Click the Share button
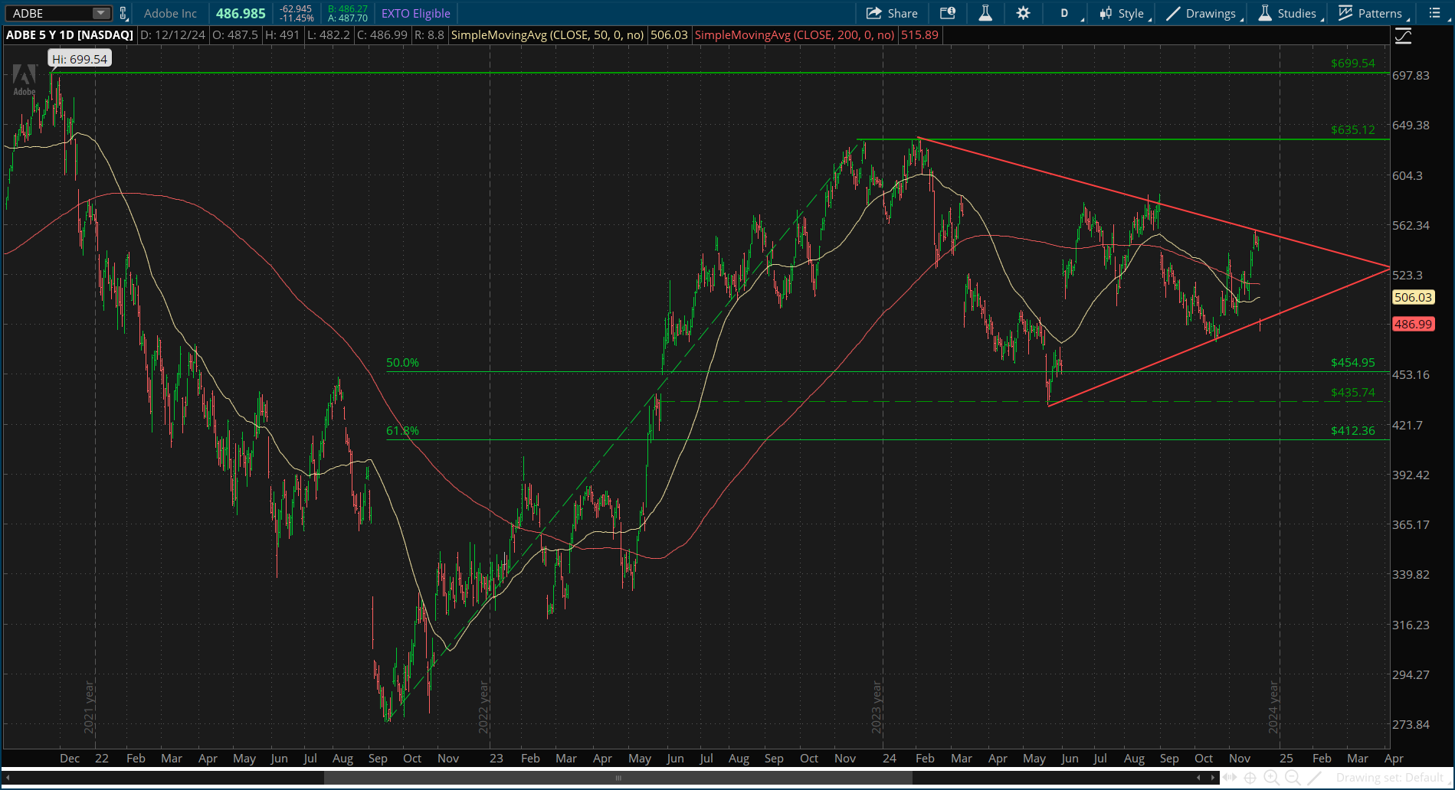Screen dimensions: 1455x790 point(892,13)
